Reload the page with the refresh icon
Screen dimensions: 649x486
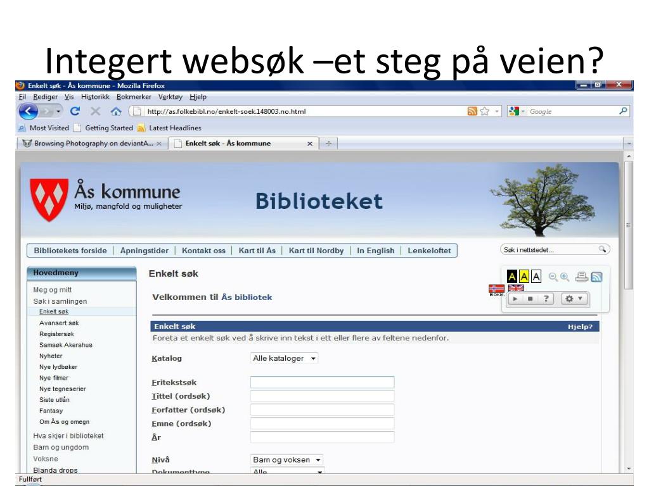[x=75, y=111]
